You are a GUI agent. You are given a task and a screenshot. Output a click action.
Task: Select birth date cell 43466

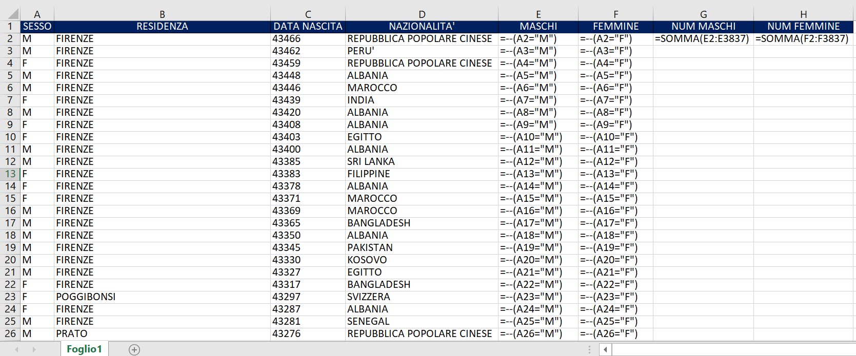pos(308,39)
